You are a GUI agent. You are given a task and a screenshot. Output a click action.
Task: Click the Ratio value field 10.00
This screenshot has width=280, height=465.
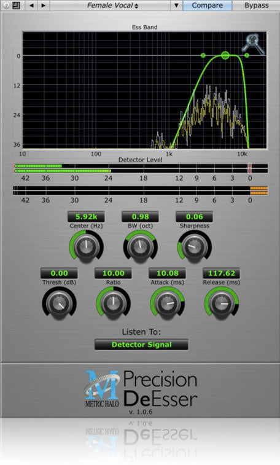pyautogui.click(x=113, y=273)
